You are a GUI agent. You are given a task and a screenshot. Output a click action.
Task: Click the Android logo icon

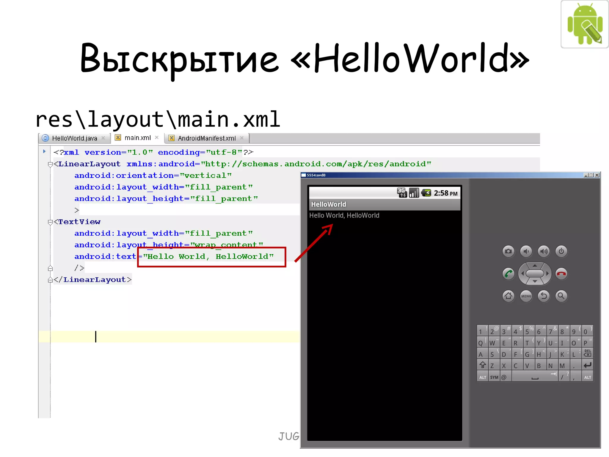(584, 24)
